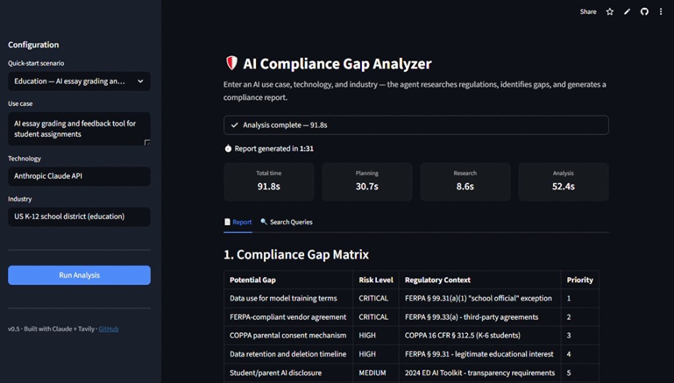Select 'Data retention and deletion timeline' cell
Screen dimensions: 674x383
point(288,354)
